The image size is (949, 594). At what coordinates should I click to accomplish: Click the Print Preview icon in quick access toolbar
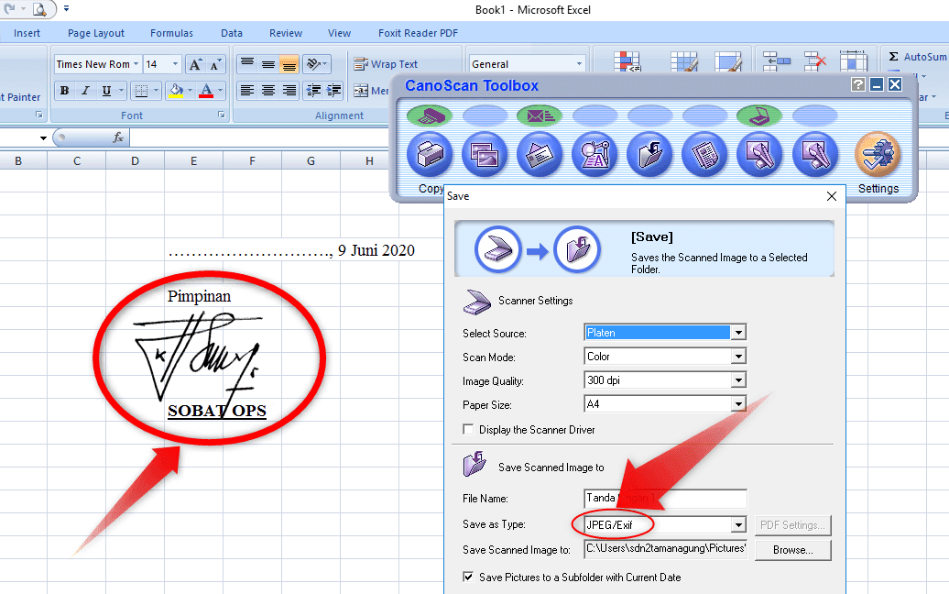[x=39, y=9]
